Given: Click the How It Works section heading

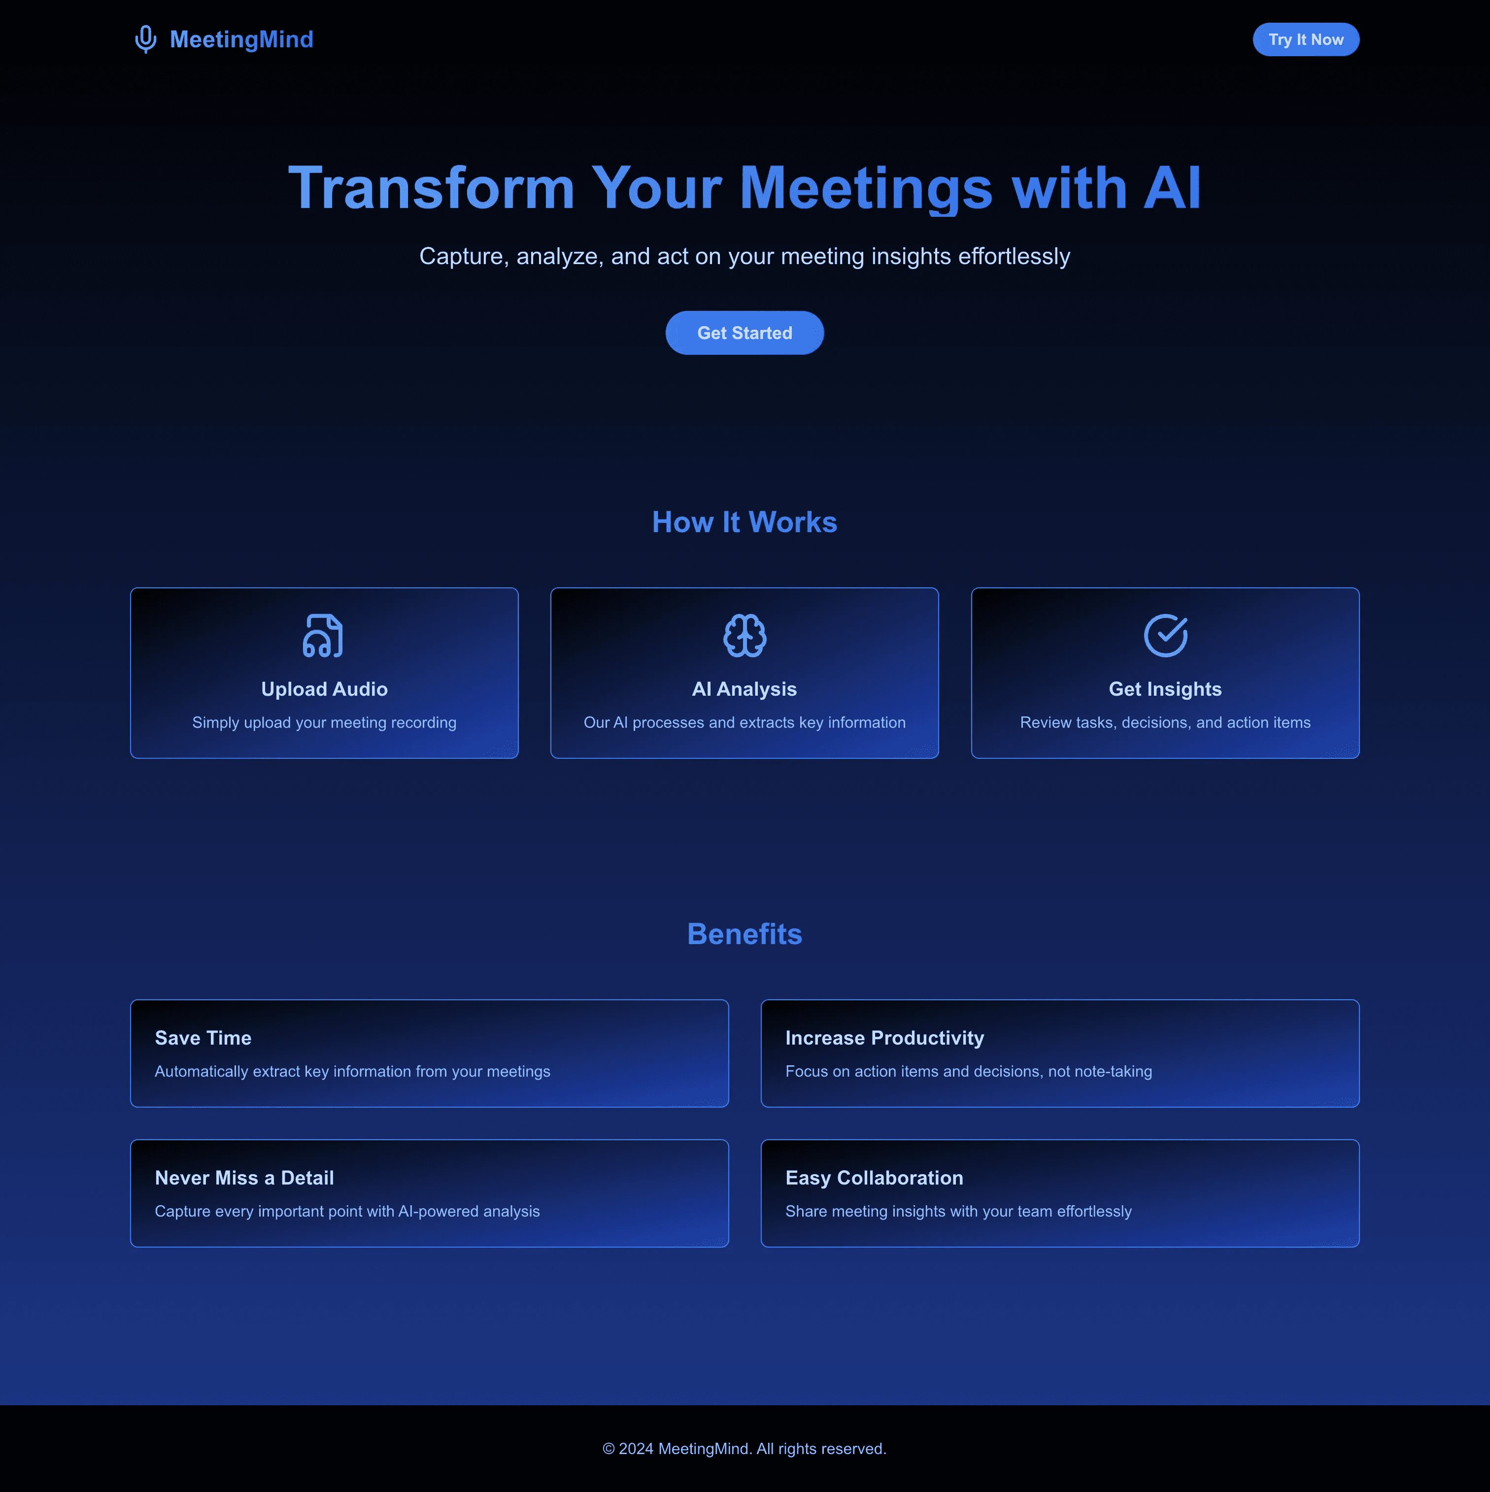Looking at the screenshot, I should tap(745, 521).
